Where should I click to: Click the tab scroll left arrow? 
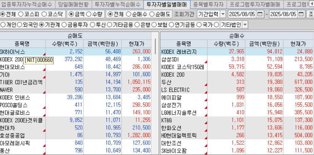click(311, 4)
